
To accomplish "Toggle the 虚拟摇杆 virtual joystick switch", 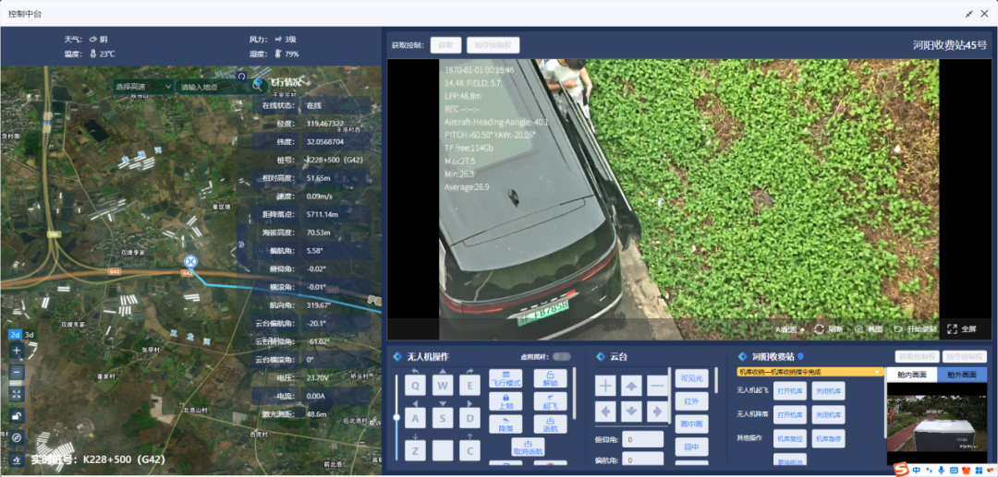I will (x=562, y=357).
